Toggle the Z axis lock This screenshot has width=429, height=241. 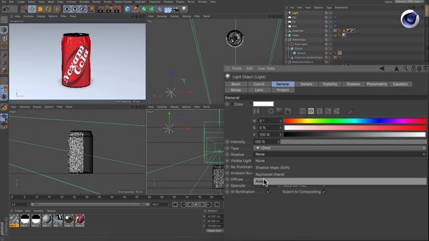coord(83,9)
